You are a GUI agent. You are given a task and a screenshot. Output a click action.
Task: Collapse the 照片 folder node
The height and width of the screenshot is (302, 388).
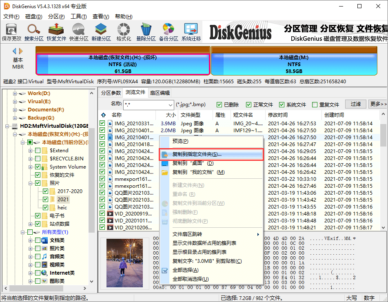(30, 183)
